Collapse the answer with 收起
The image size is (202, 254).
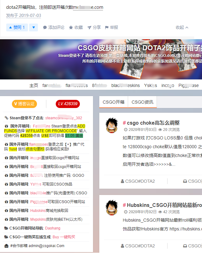[182, 27]
